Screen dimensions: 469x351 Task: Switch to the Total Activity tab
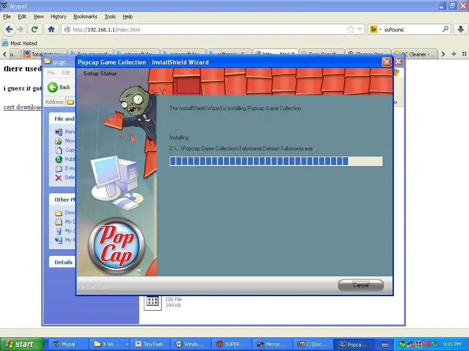click(44, 54)
